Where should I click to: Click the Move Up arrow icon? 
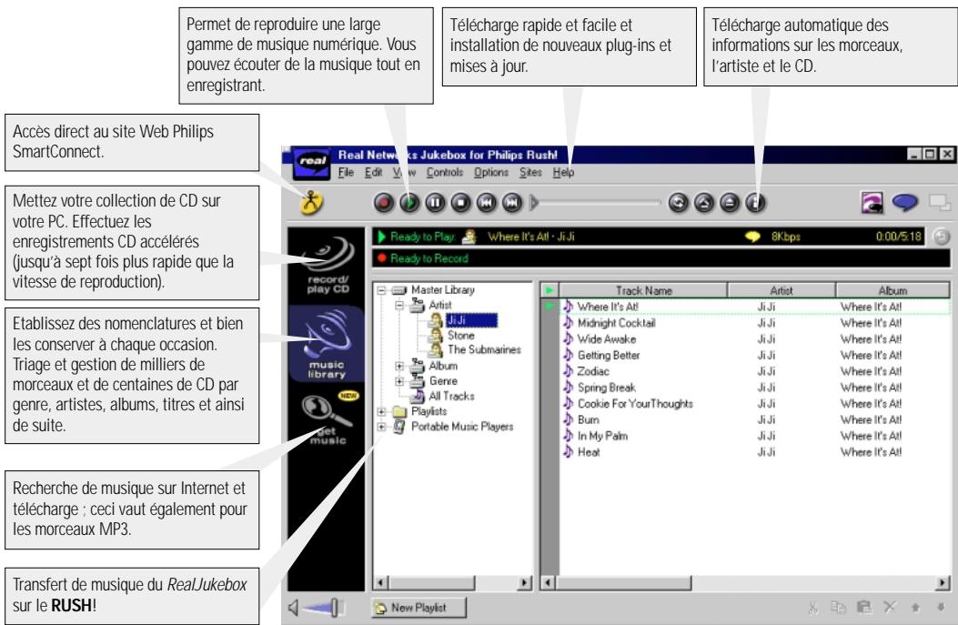[915, 608]
